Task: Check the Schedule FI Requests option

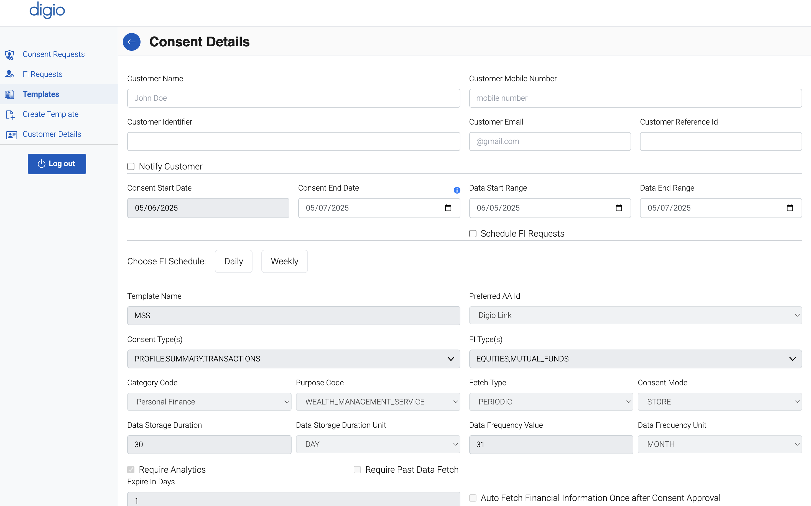Action: 473,234
